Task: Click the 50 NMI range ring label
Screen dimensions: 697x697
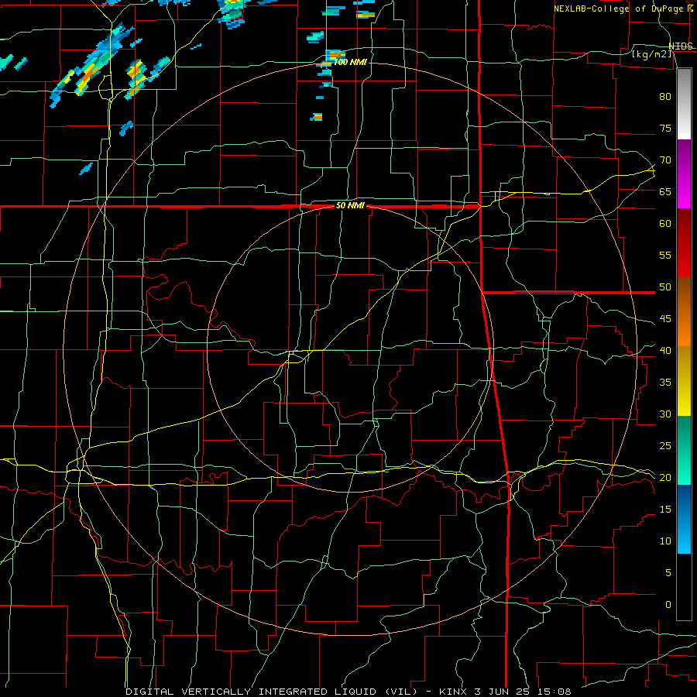Action: [x=350, y=205]
